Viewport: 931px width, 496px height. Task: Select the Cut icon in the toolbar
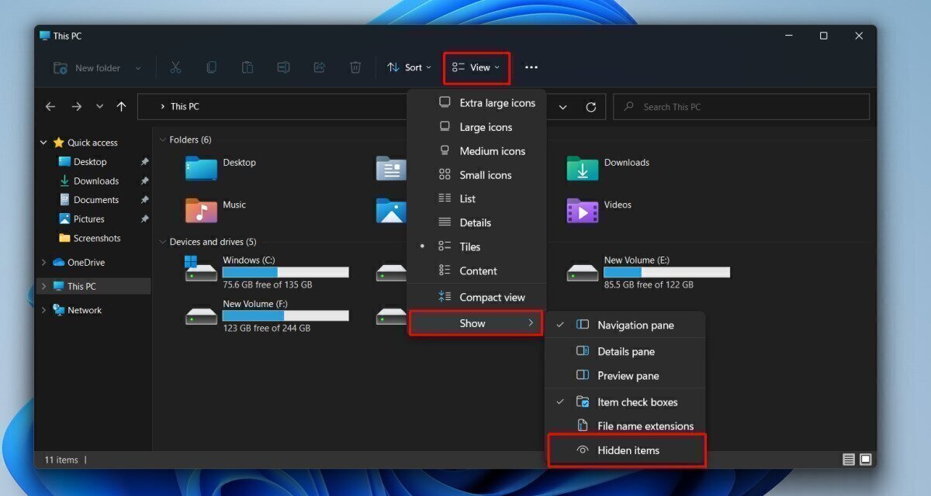pos(175,67)
